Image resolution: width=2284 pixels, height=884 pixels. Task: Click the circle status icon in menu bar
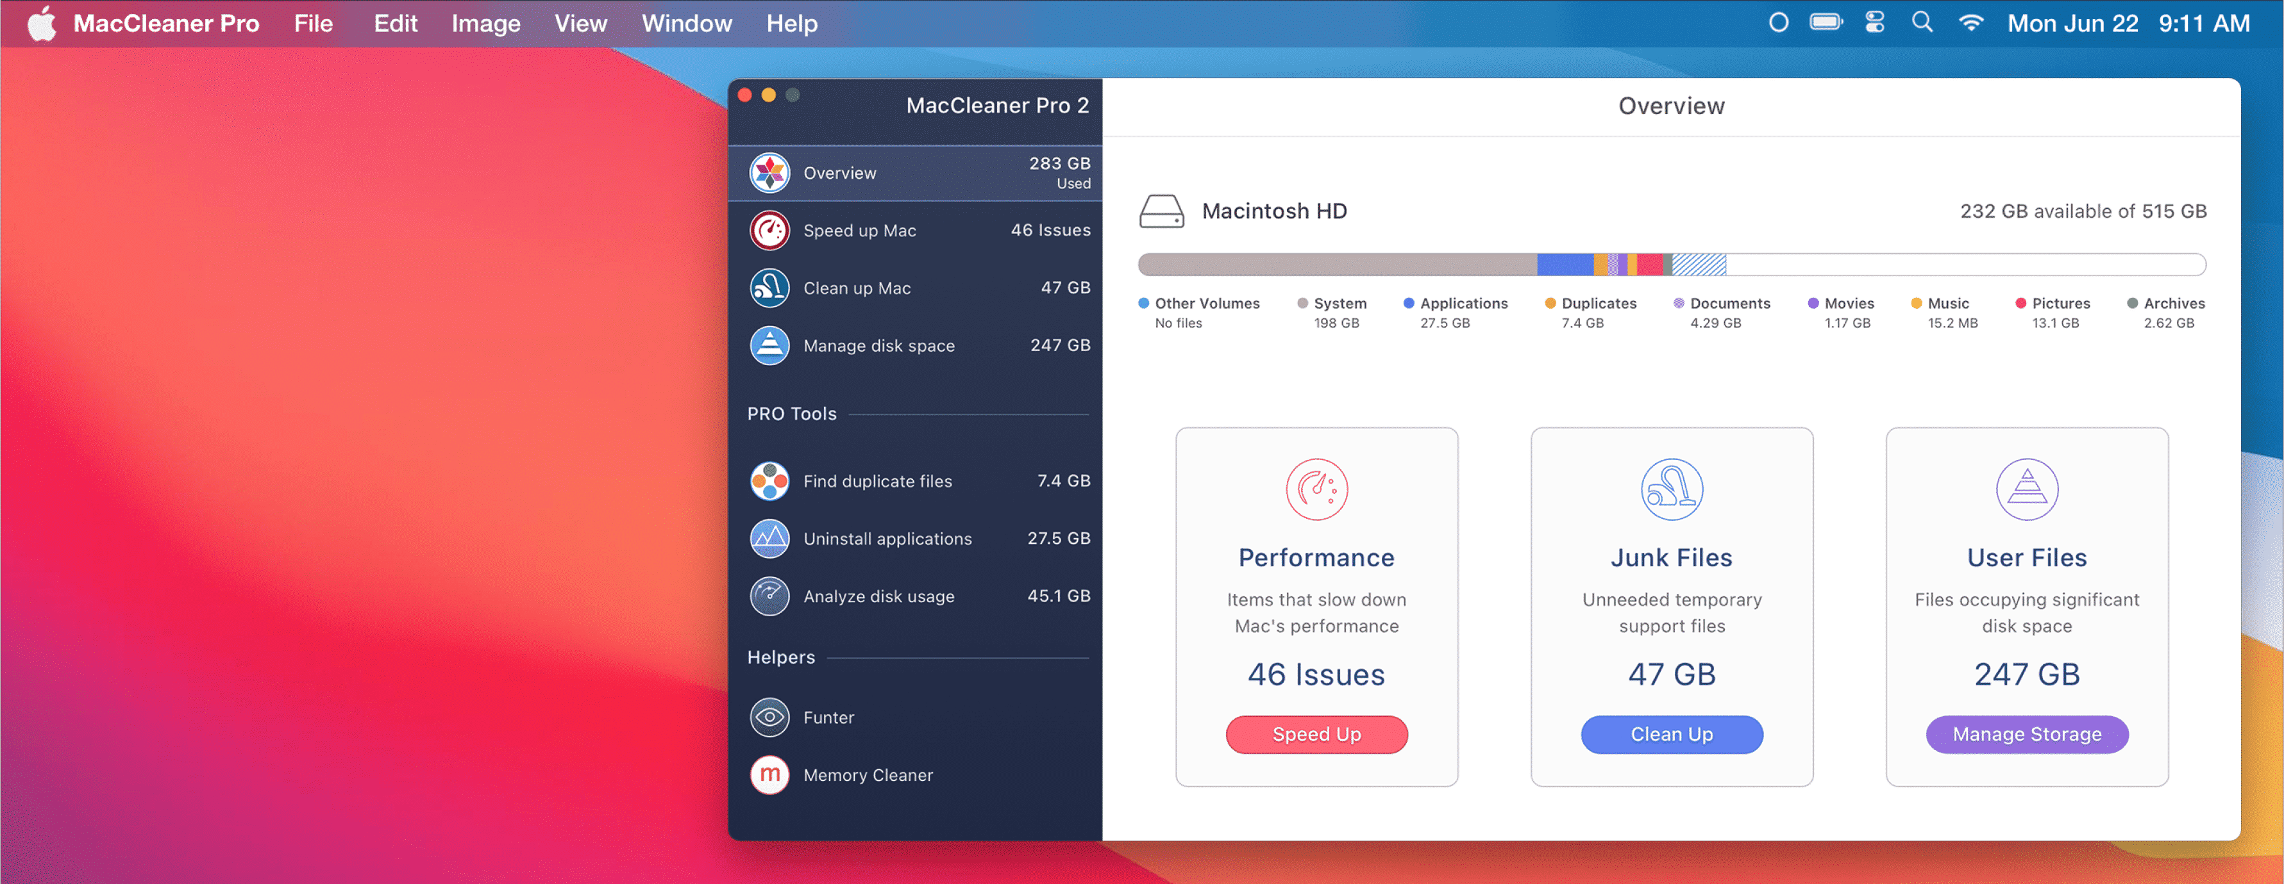click(1777, 23)
